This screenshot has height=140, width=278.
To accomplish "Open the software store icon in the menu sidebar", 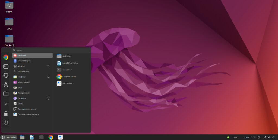I will tap(6, 85).
